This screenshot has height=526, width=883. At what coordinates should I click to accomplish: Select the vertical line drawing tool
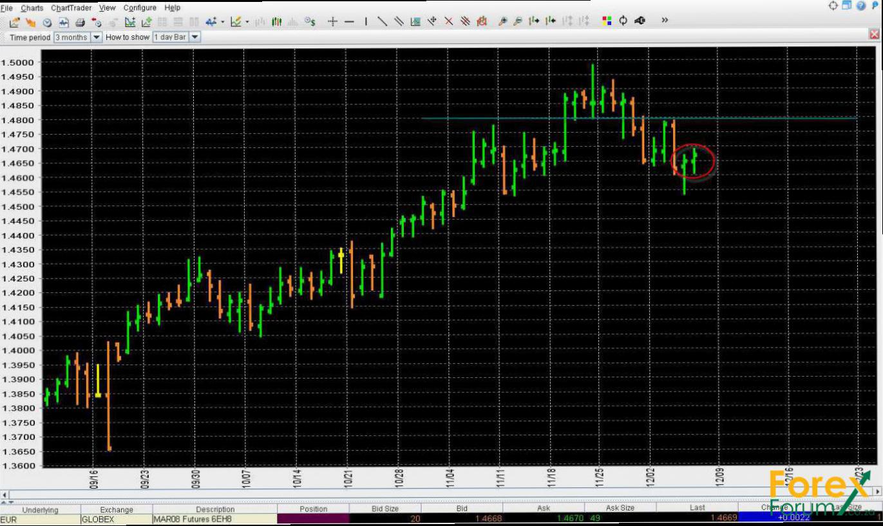click(x=366, y=22)
